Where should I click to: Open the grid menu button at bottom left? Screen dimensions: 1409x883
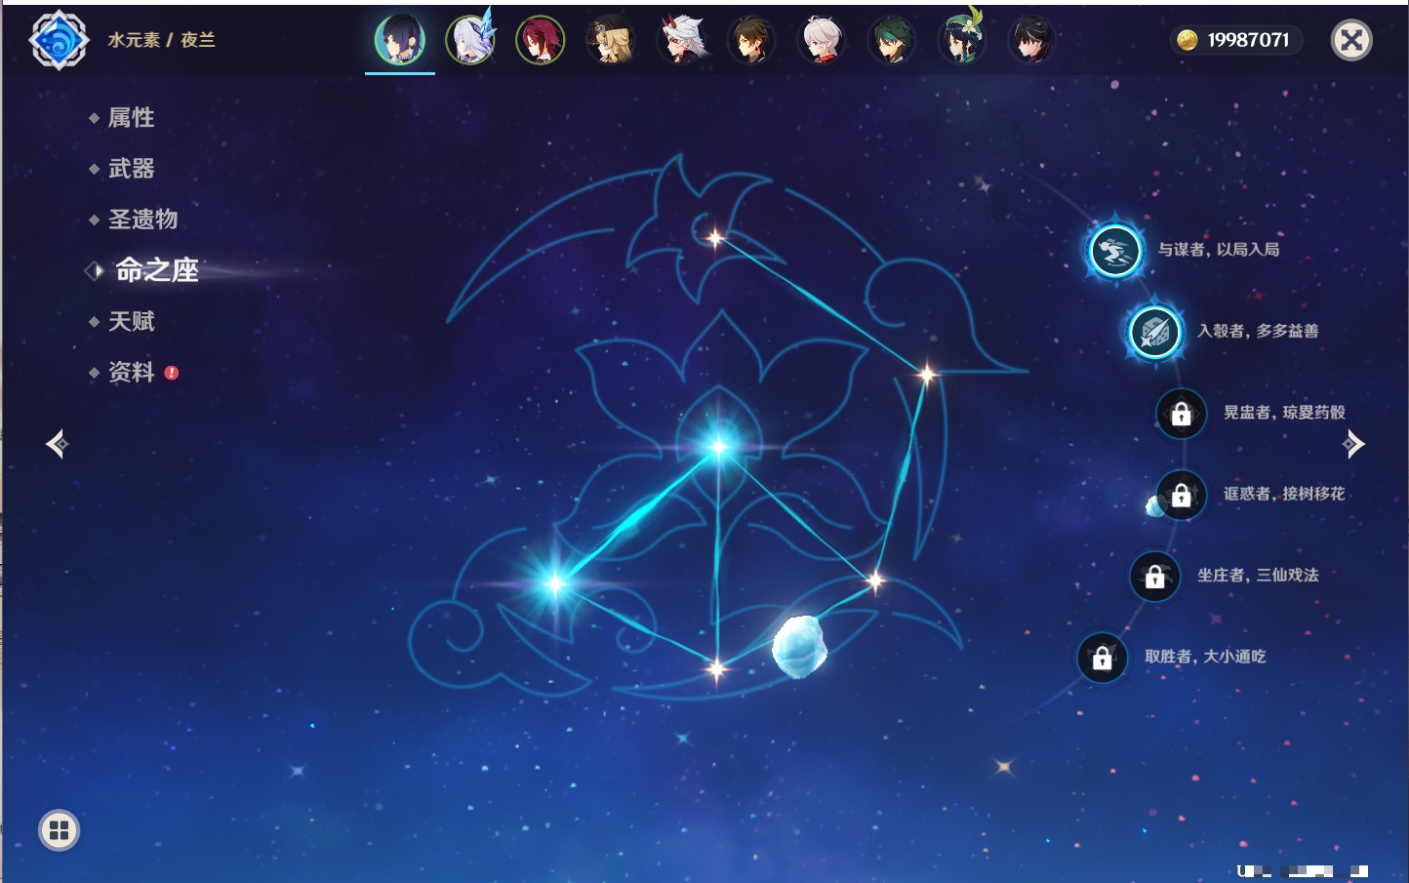tap(59, 830)
